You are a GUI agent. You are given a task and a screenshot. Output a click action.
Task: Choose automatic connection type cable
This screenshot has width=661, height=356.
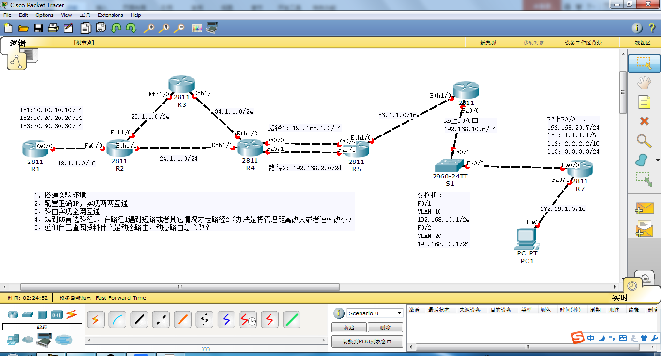pos(95,320)
